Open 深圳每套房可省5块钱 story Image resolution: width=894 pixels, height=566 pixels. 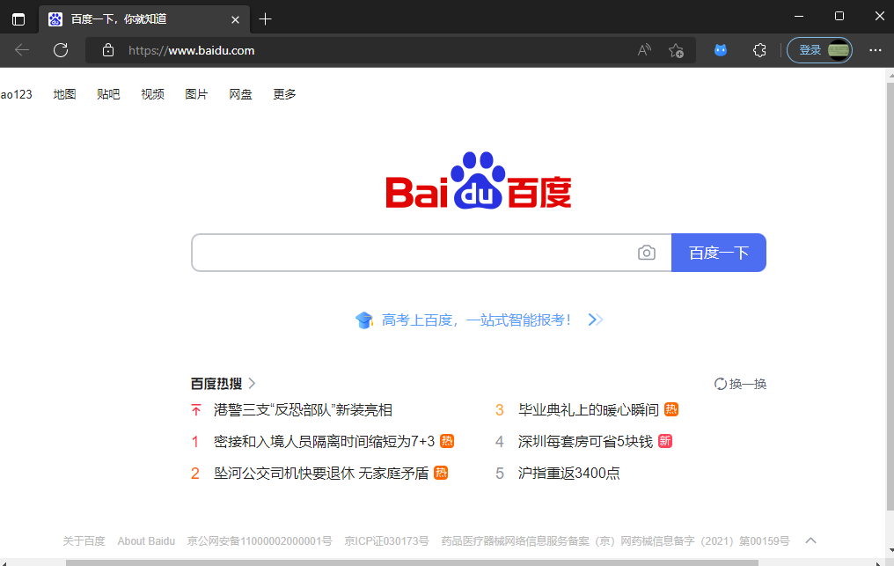pos(585,441)
